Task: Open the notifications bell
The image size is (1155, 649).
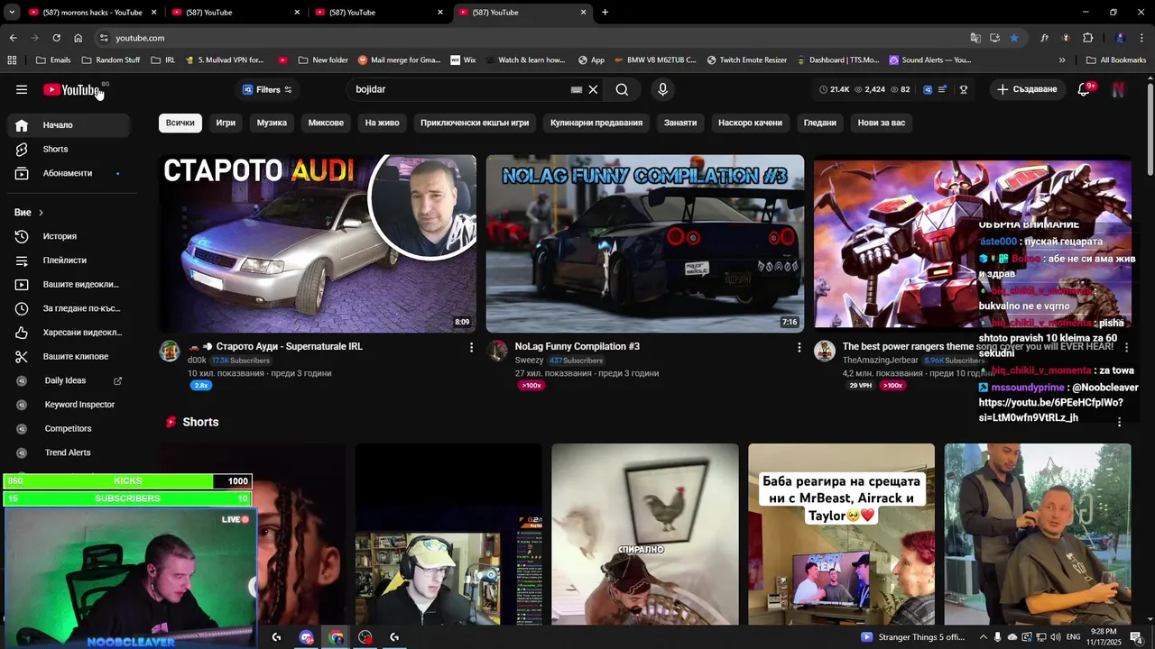Action: point(1084,89)
